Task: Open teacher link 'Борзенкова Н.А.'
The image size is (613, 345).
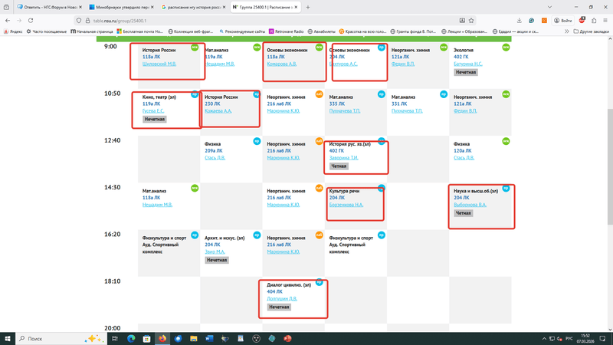Action: coord(346,205)
